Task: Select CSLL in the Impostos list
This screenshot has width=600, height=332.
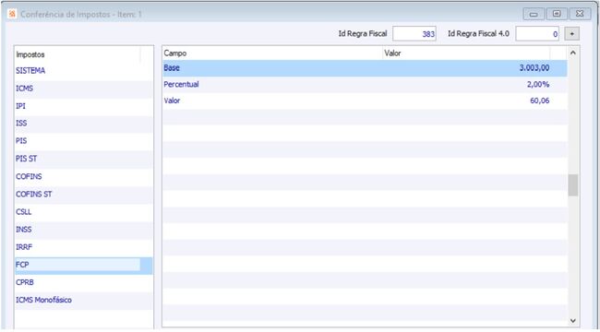Action: click(x=83, y=212)
